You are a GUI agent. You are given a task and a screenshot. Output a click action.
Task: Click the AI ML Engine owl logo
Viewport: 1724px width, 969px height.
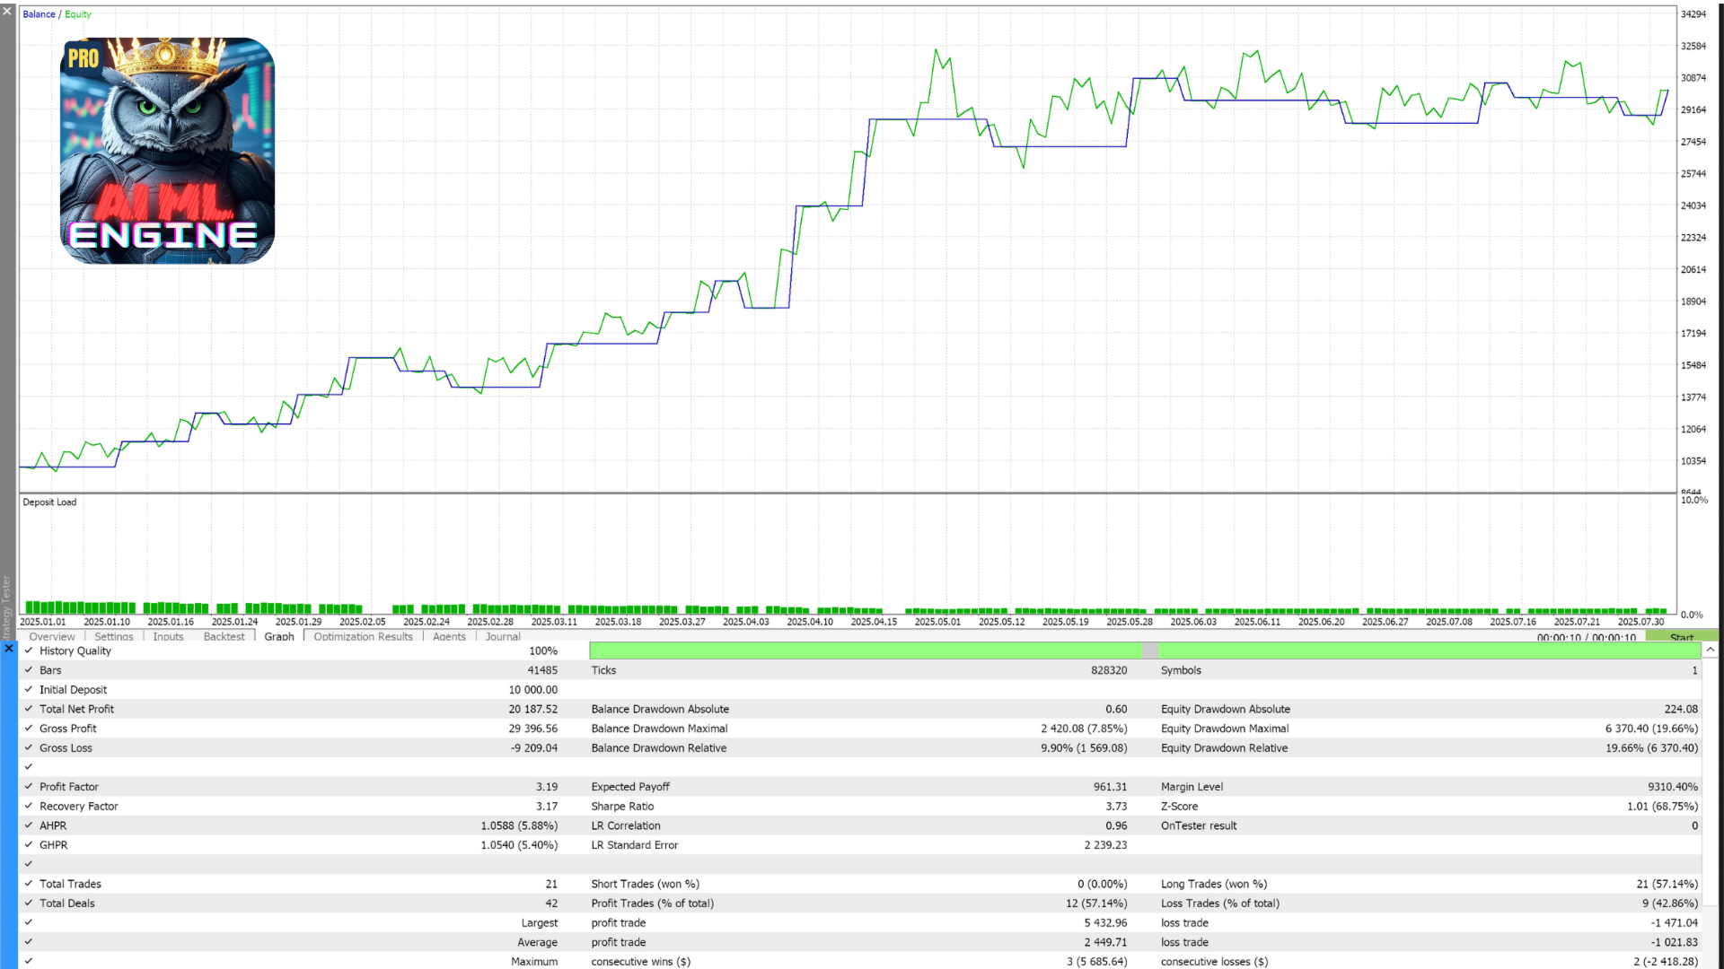(167, 150)
